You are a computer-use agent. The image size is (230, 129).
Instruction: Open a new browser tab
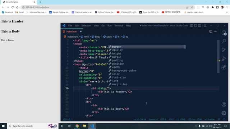[x=40, y=2]
